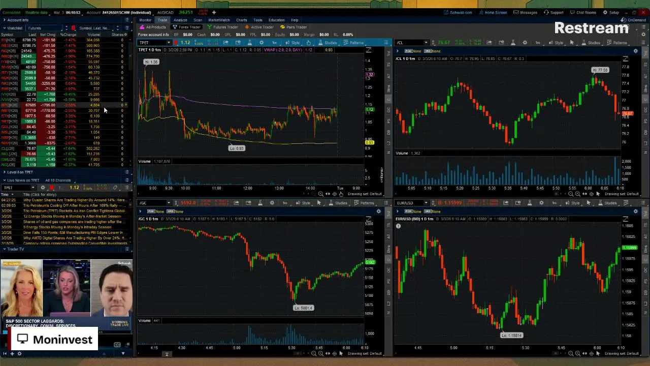Viewport: 650px width, 366px height.
Task: Change the 1m timeframe on /CL chart
Action: coord(538,43)
